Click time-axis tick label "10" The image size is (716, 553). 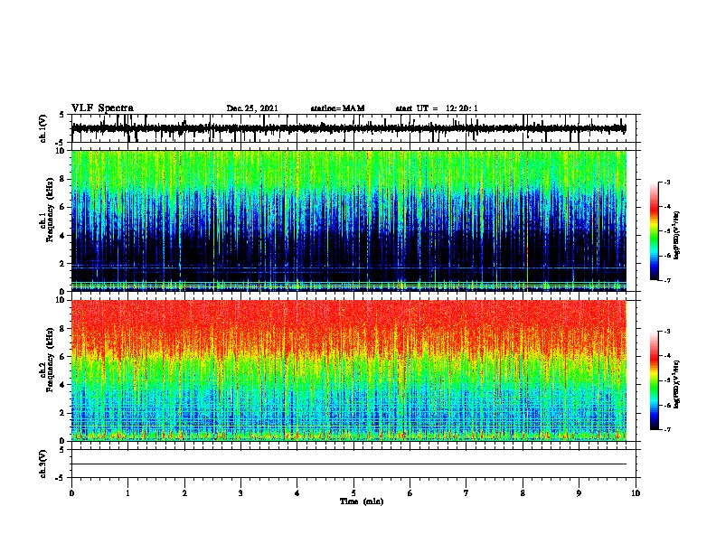click(x=636, y=493)
